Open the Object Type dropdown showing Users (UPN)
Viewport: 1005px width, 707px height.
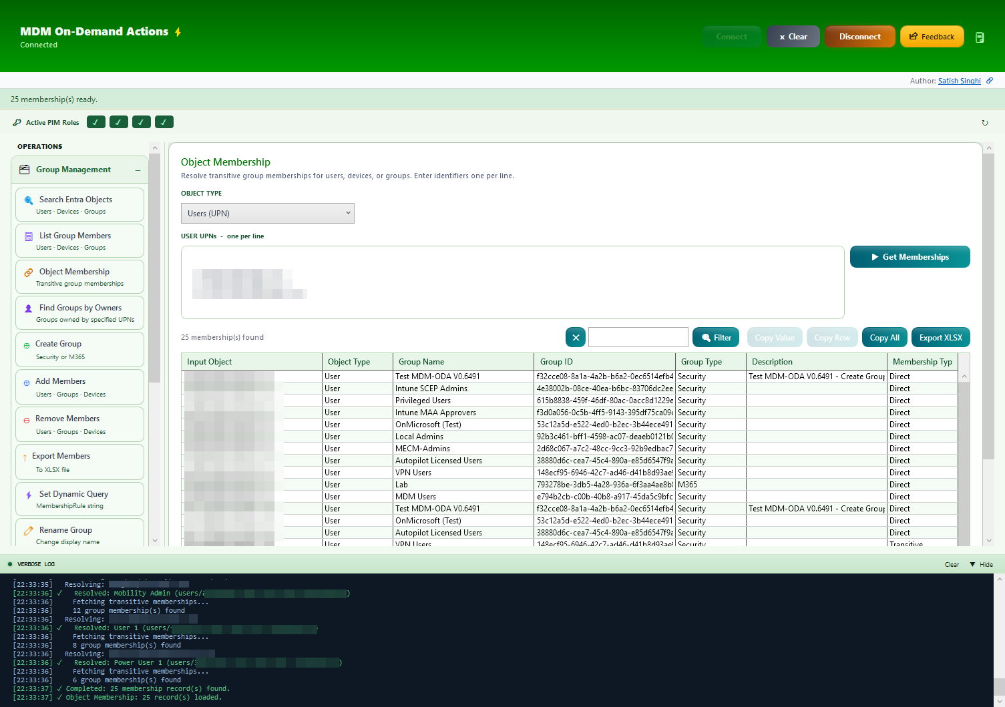tap(267, 212)
